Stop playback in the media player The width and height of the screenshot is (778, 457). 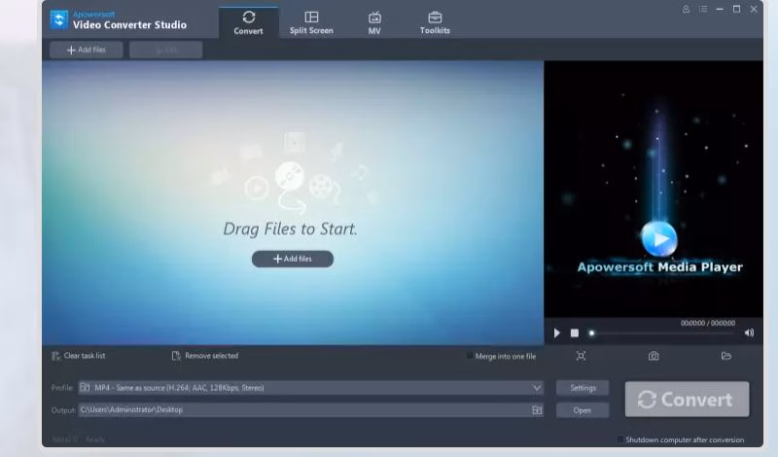click(575, 333)
